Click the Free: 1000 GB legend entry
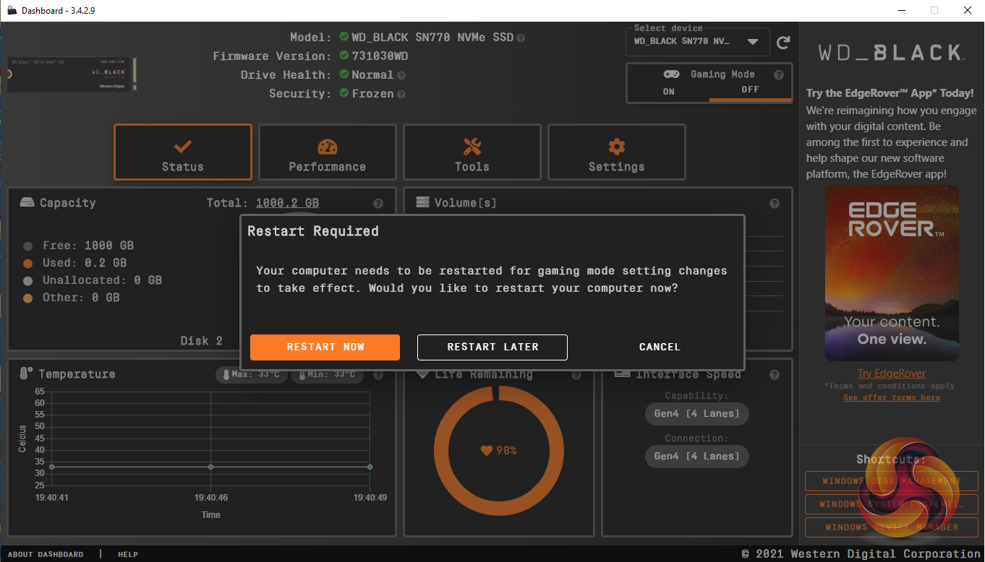985x562 pixels. [79, 246]
